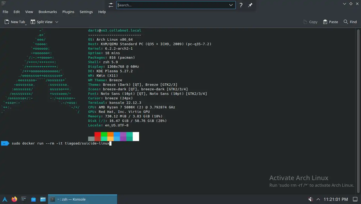Image resolution: width=361 pixels, height=204 pixels.
Task: Expand the Split View dropdown arrow
Action: (57, 22)
